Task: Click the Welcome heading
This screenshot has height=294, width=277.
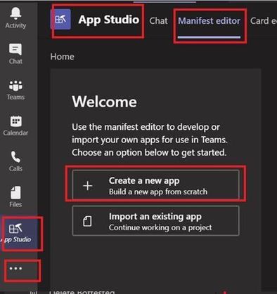Action: click(x=105, y=102)
